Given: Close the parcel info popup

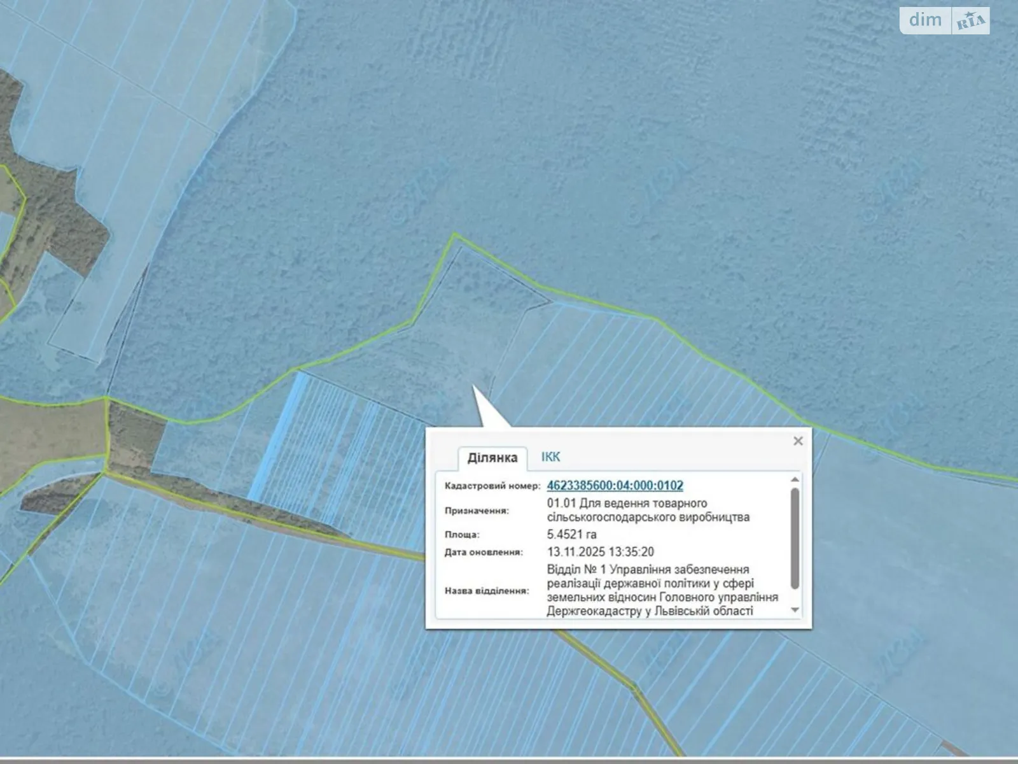Looking at the screenshot, I should (x=798, y=441).
